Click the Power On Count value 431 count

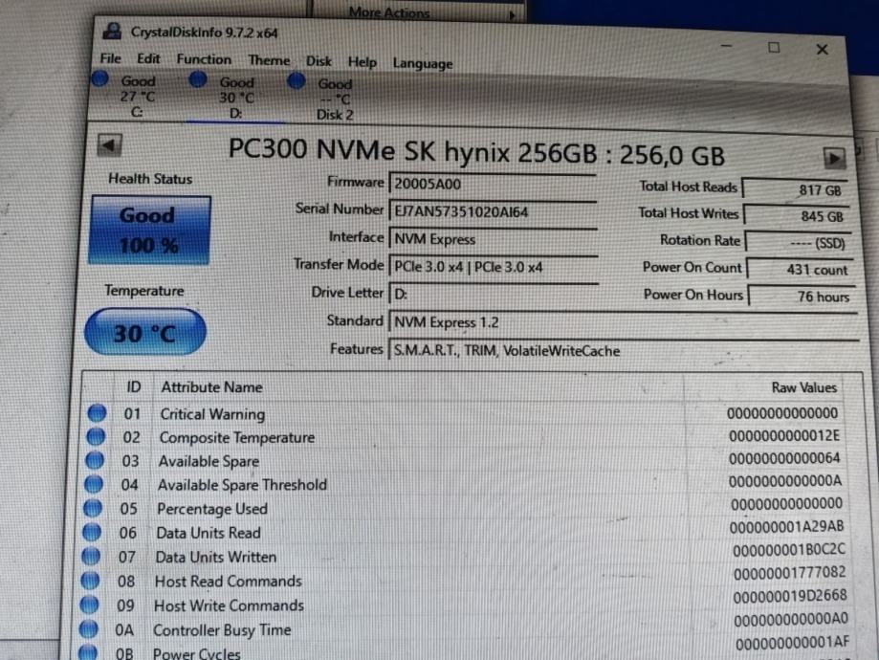(800, 270)
